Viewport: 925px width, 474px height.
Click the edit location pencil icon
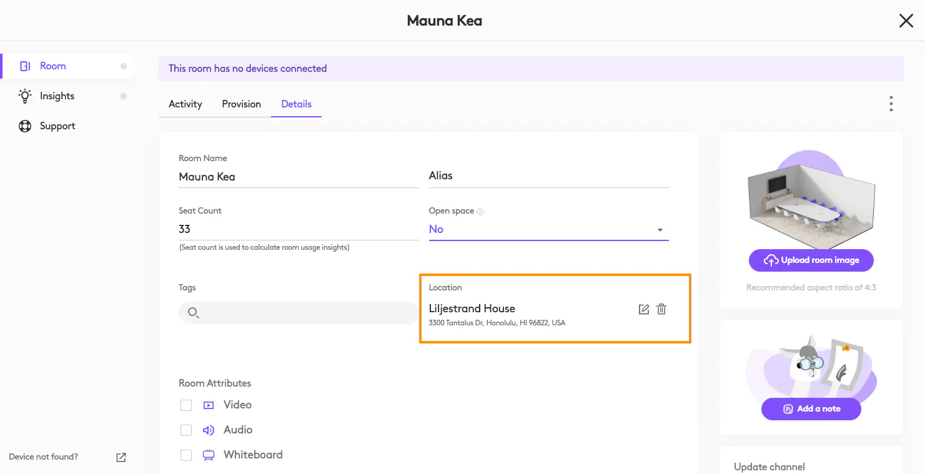coord(644,309)
